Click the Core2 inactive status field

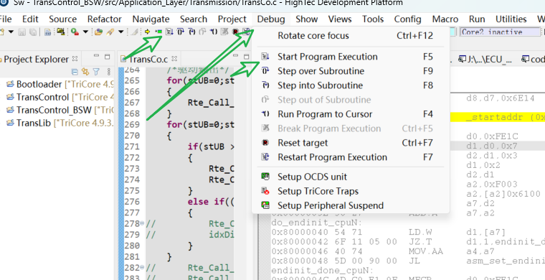click(x=501, y=32)
